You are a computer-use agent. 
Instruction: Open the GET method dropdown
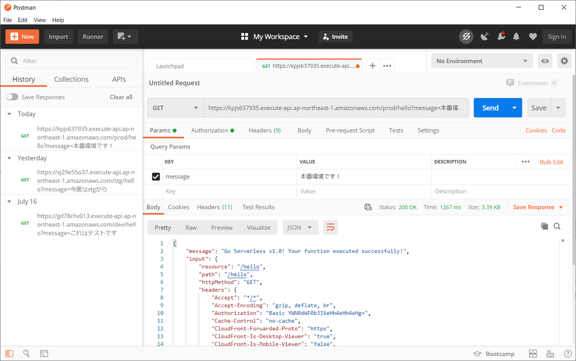click(175, 108)
